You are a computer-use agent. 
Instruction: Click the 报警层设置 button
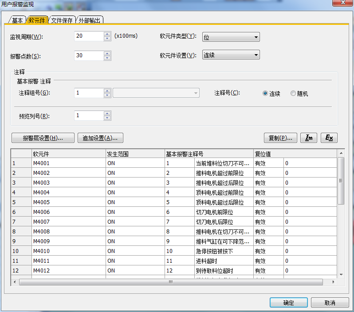point(43,138)
